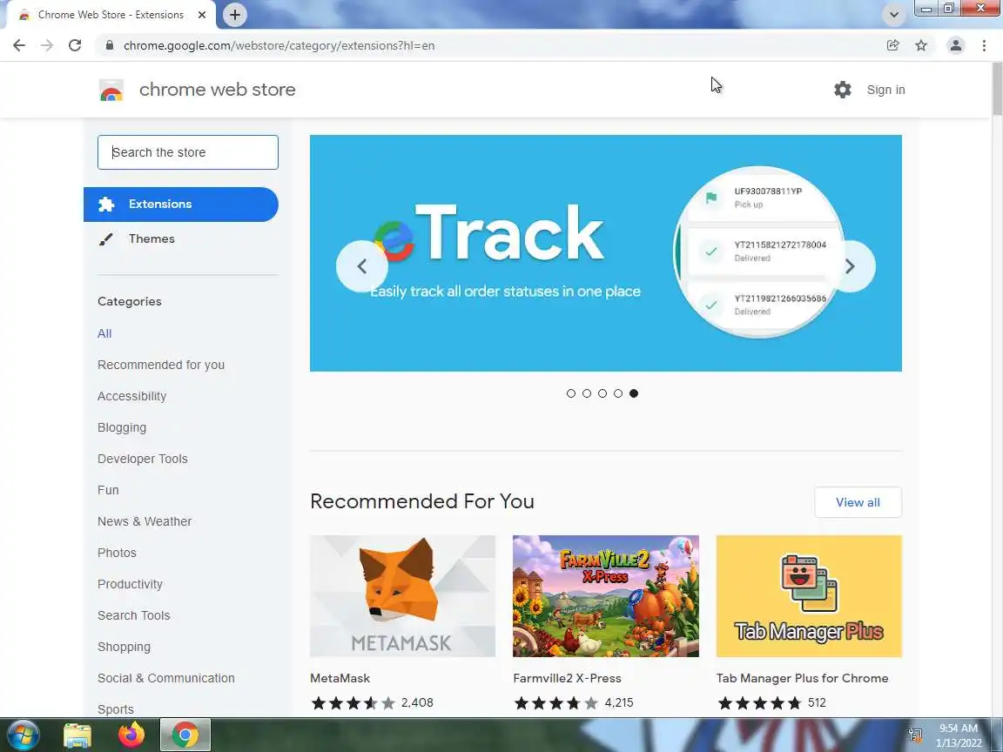Choose Developer Tools category

pyautogui.click(x=143, y=459)
